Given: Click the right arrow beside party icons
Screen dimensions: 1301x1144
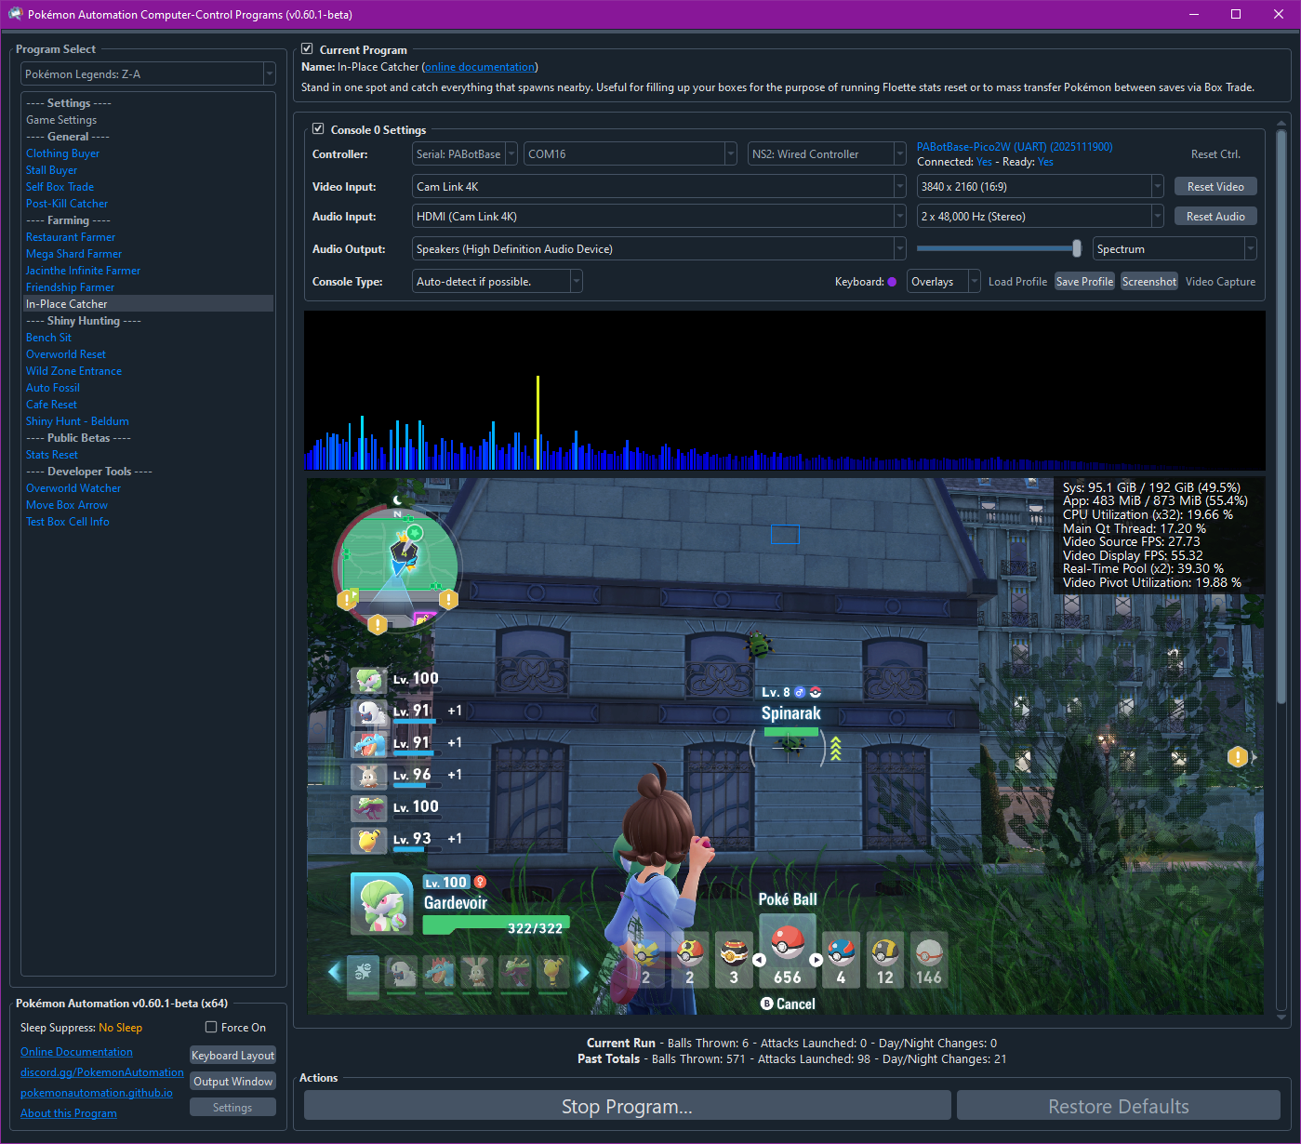Looking at the screenshot, I should click(x=583, y=973).
